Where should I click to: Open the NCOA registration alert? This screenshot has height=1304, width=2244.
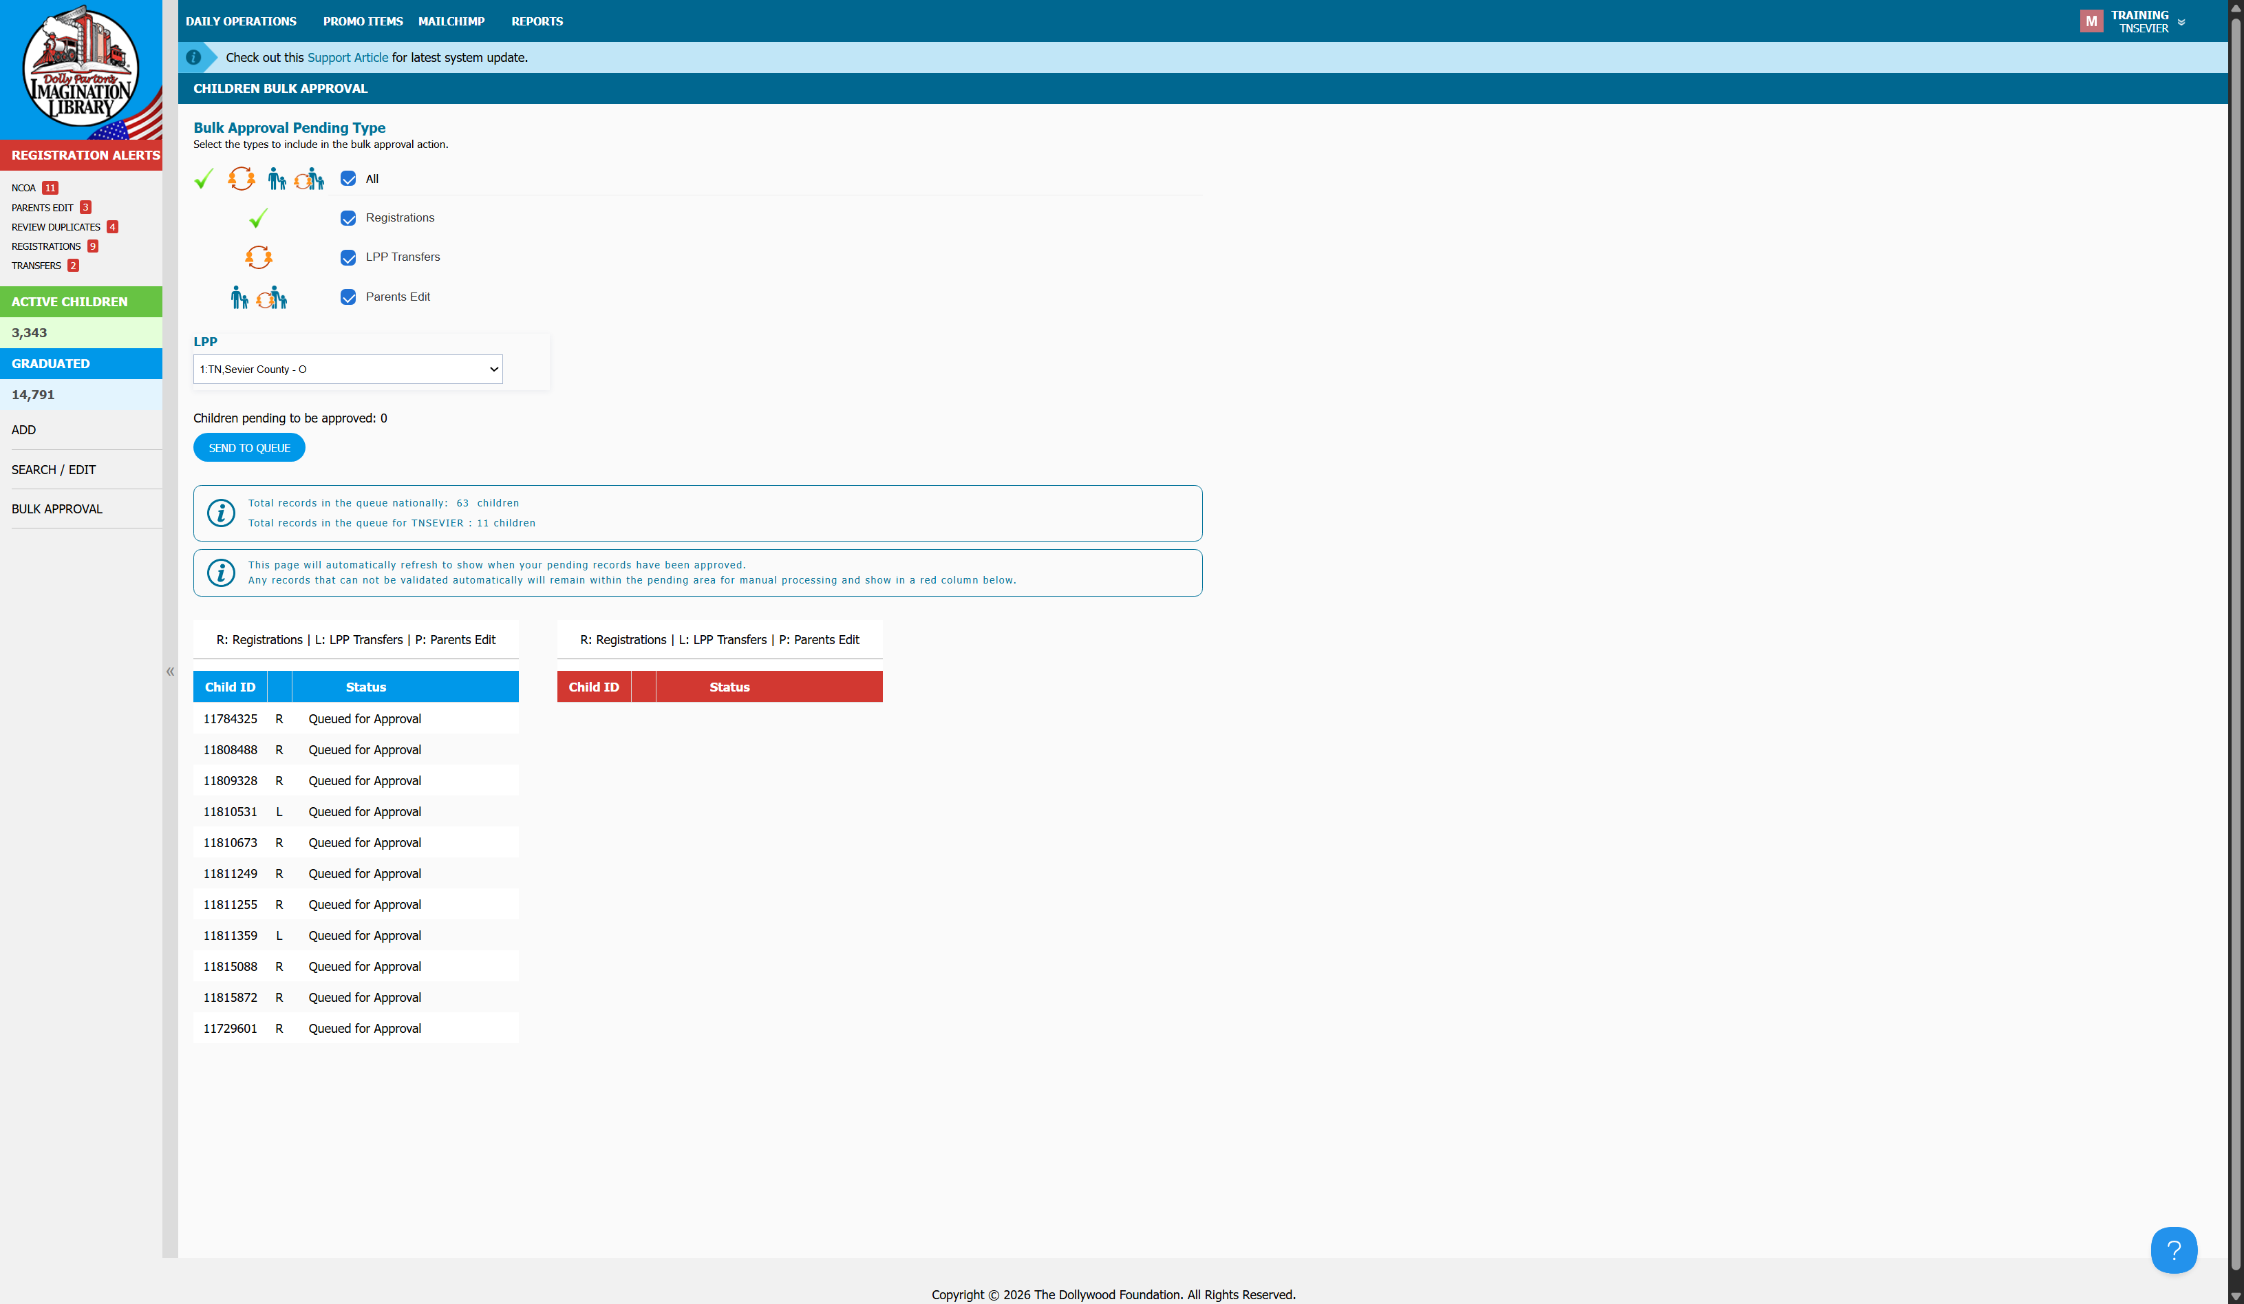pos(24,188)
